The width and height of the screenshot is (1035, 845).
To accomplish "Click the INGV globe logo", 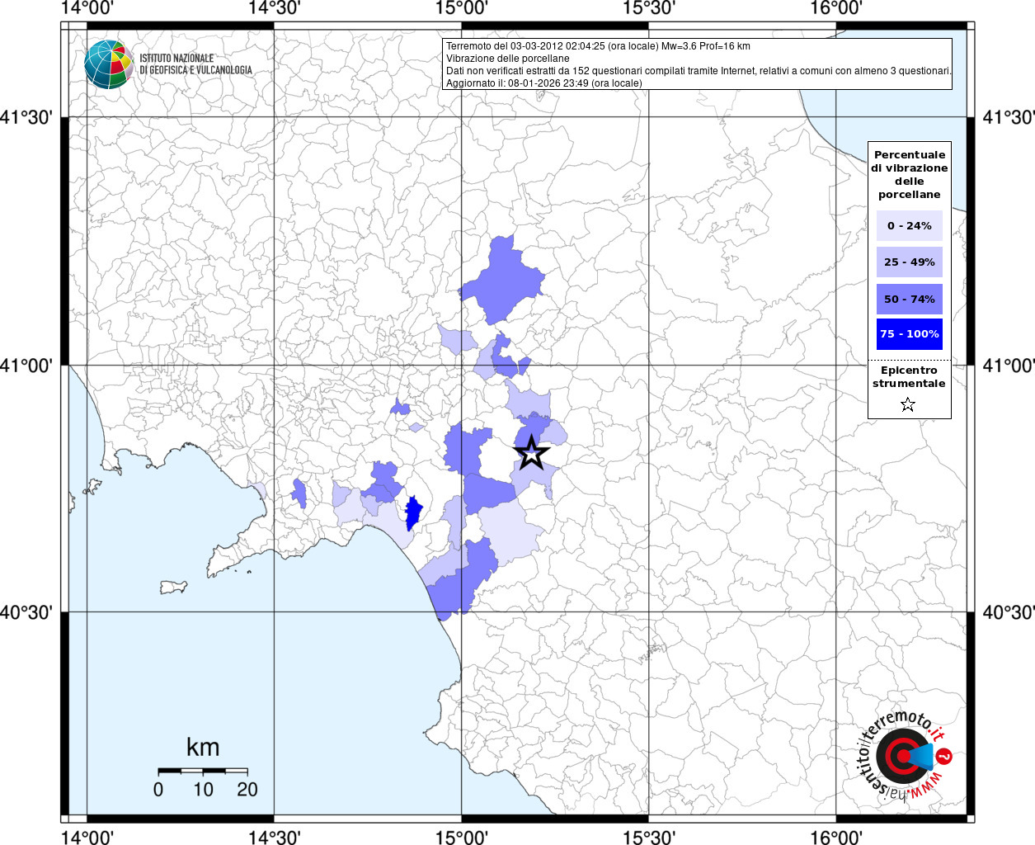I will coord(109,64).
